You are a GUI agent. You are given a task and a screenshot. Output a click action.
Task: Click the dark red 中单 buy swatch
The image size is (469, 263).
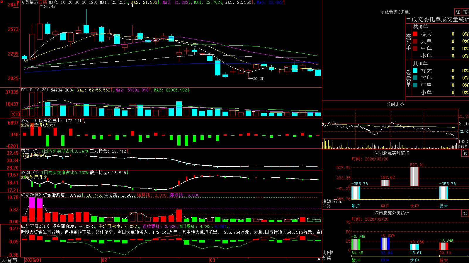[x=415, y=49]
